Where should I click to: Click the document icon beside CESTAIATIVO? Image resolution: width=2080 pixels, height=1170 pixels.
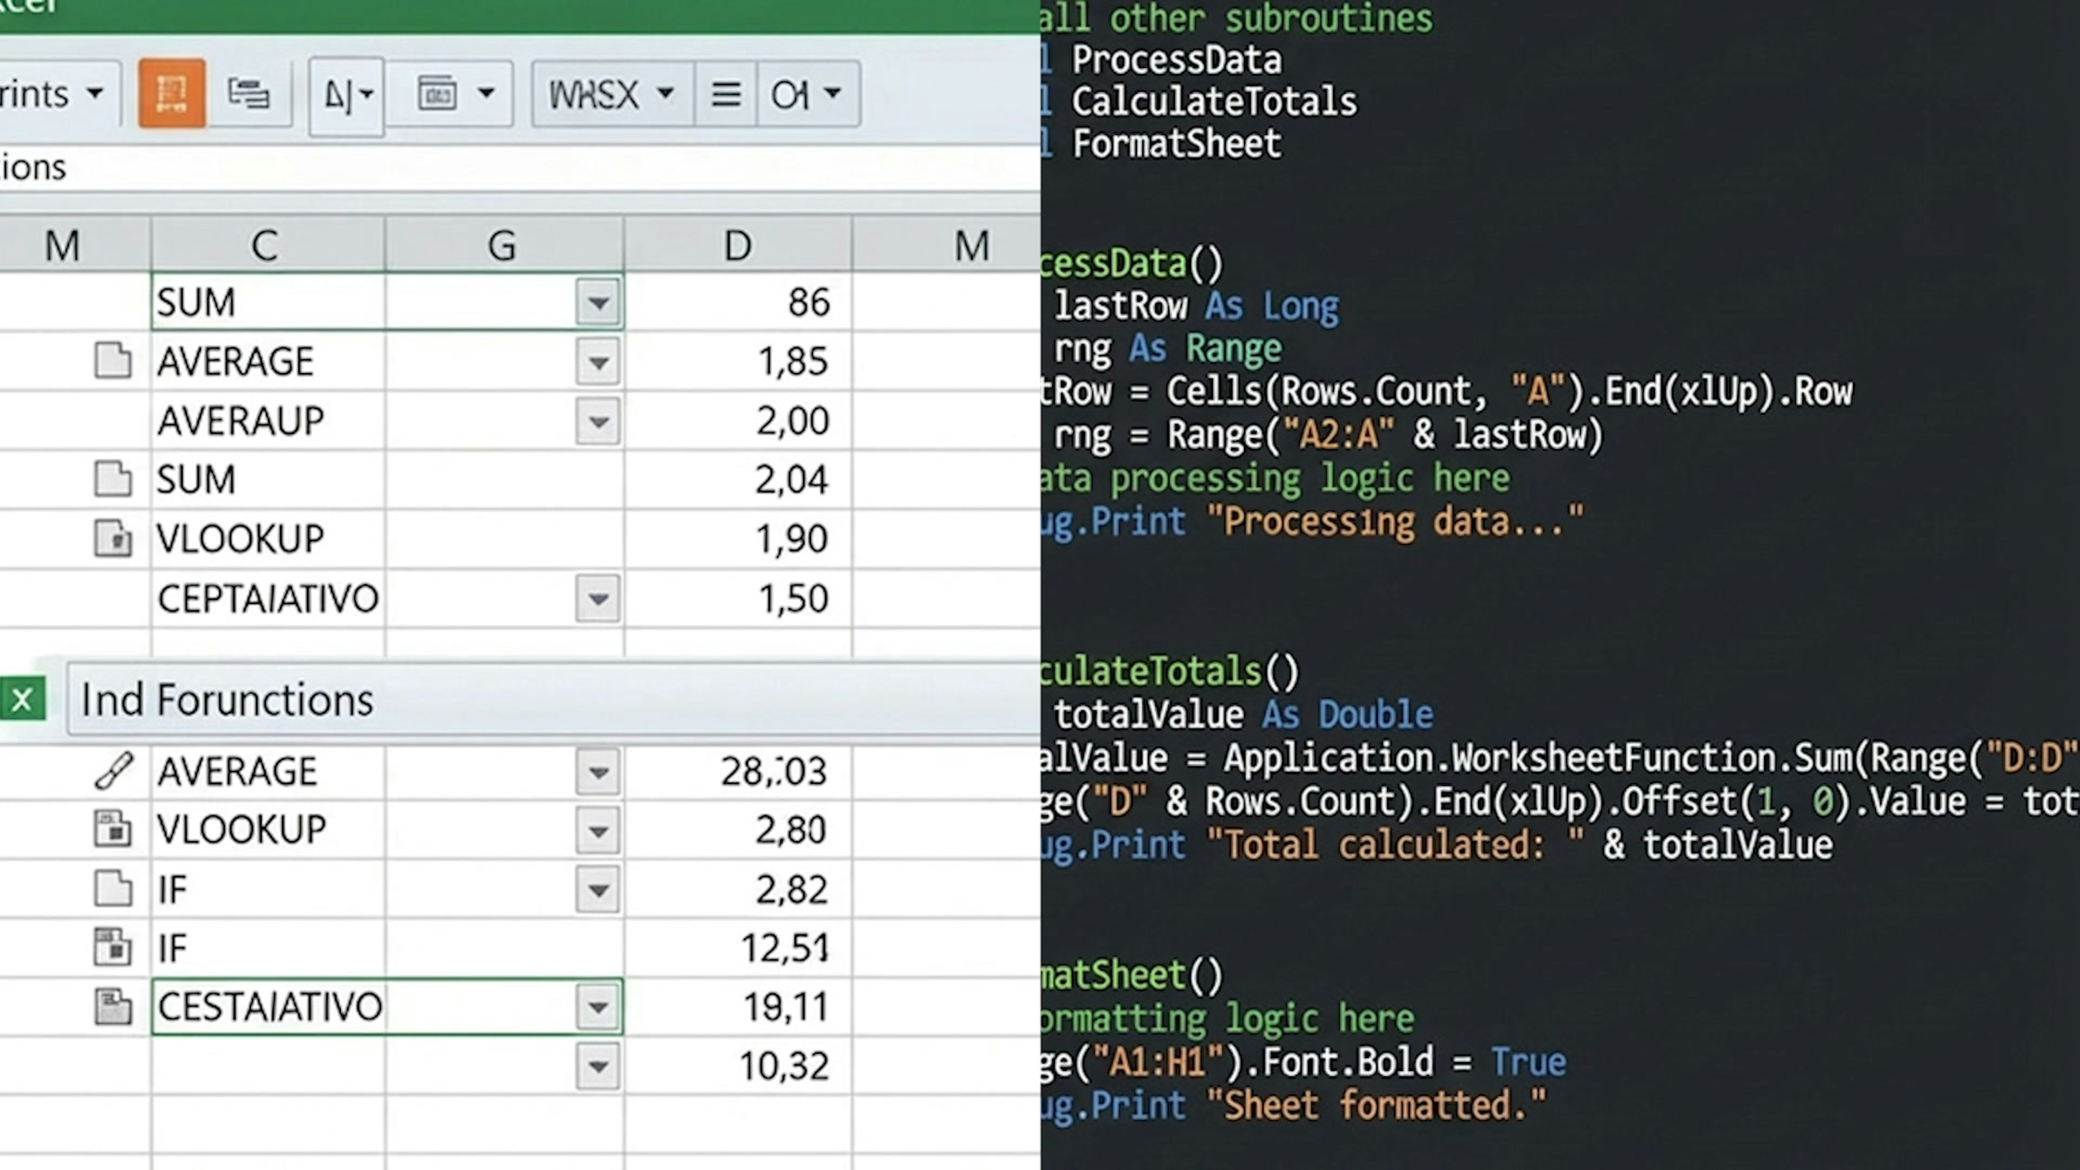point(113,1007)
